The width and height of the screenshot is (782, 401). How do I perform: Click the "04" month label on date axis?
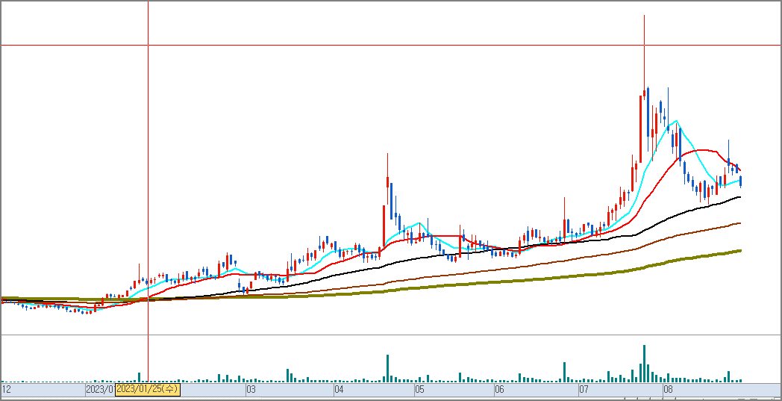(339, 389)
